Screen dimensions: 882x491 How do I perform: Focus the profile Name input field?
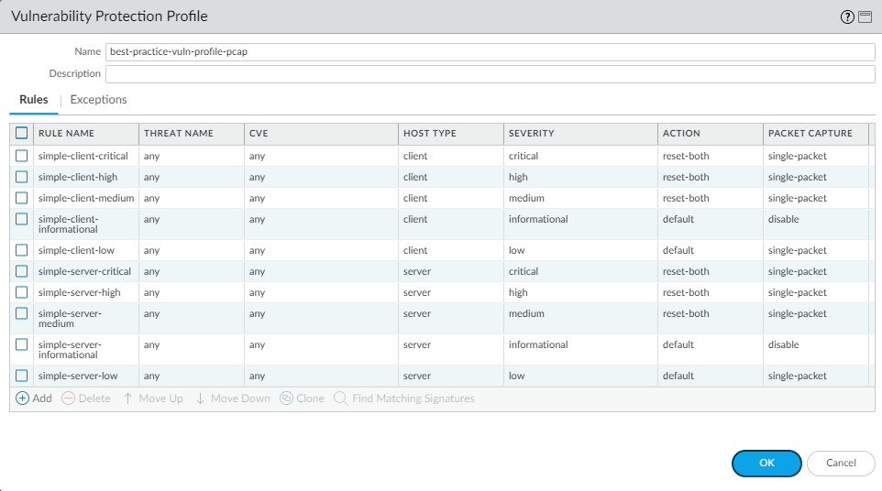tap(491, 52)
